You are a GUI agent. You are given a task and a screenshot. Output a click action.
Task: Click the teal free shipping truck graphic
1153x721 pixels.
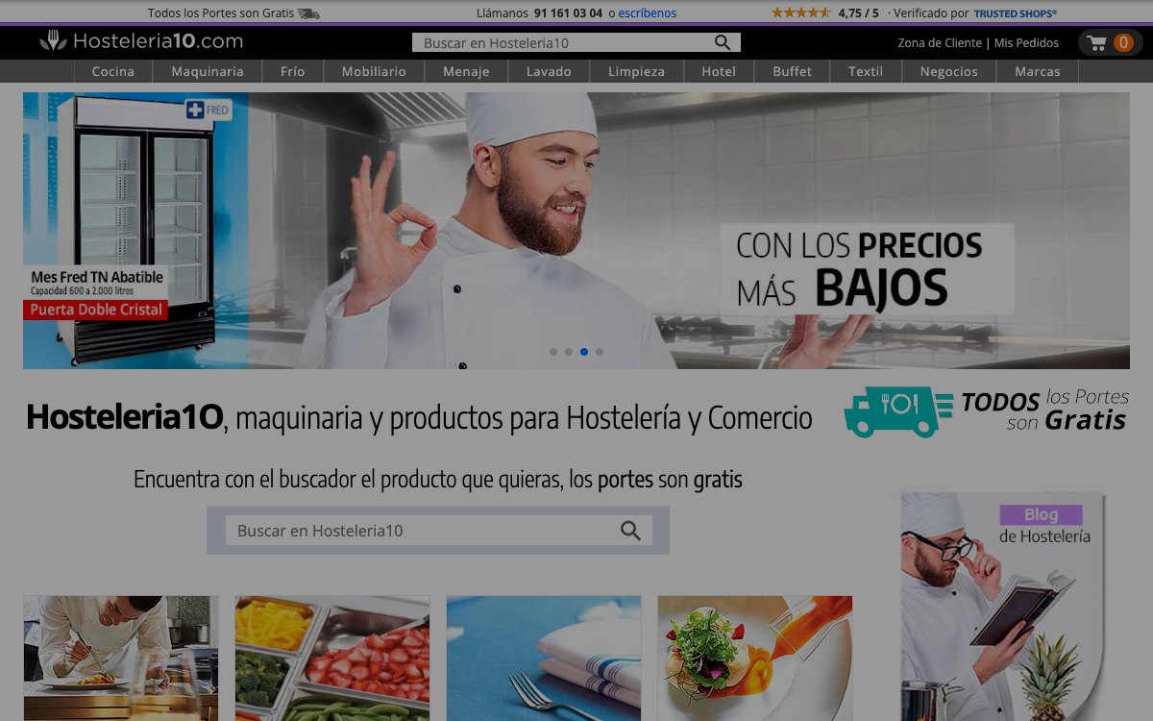pos(897,411)
